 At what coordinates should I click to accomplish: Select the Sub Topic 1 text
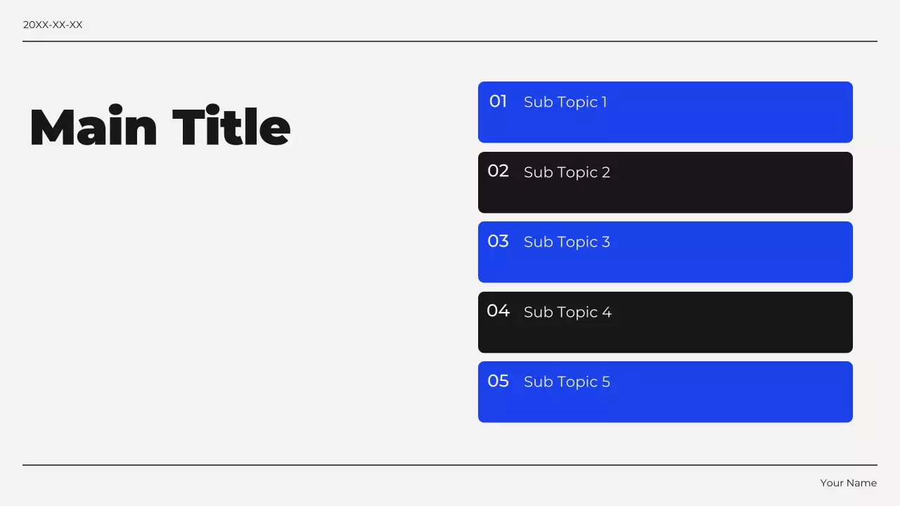565,102
